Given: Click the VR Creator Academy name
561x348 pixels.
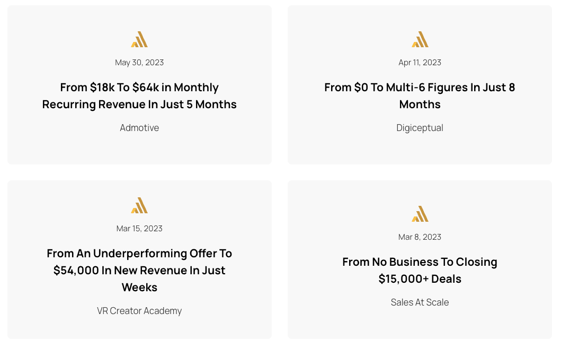Looking at the screenshot, I should coord(139,311).
